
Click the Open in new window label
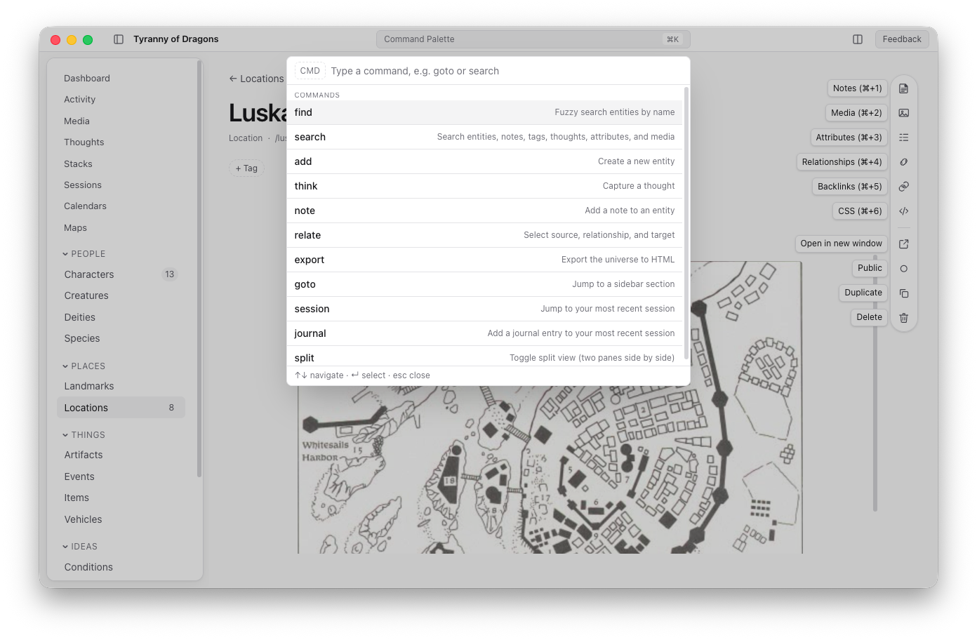point(842,244)
